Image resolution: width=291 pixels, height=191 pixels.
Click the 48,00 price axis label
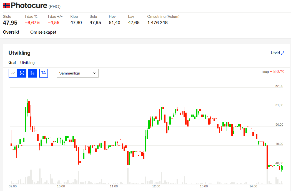point(279,163)
